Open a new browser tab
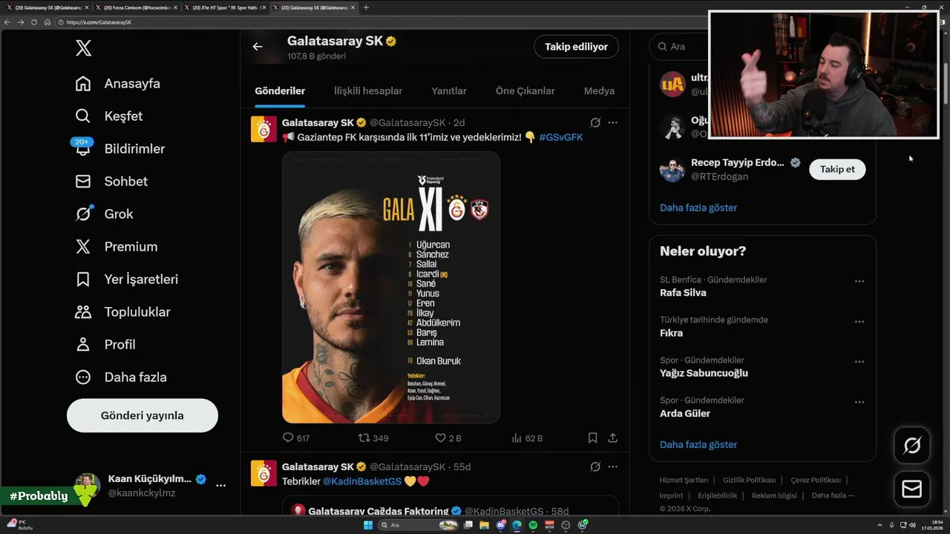This screenshot has width=950, height=534. point(366,7)
